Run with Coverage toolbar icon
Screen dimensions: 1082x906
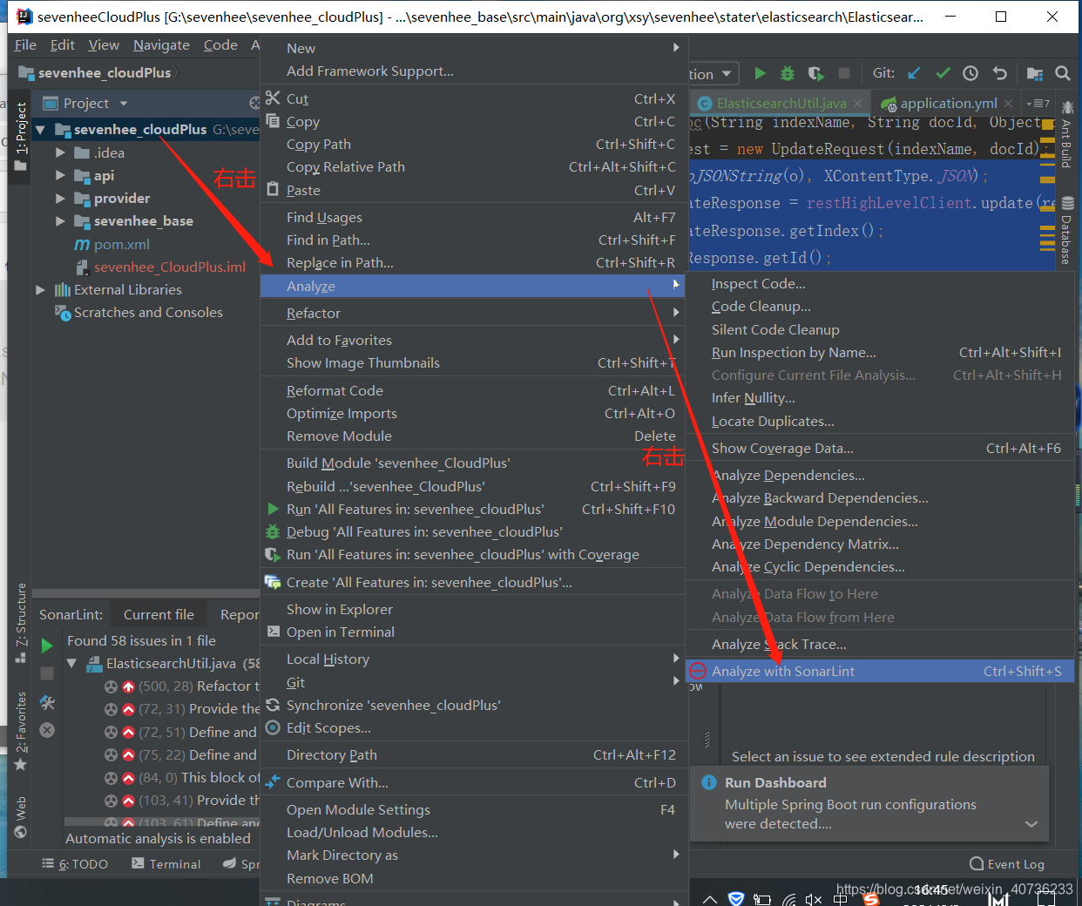click(x=815, y=74)
